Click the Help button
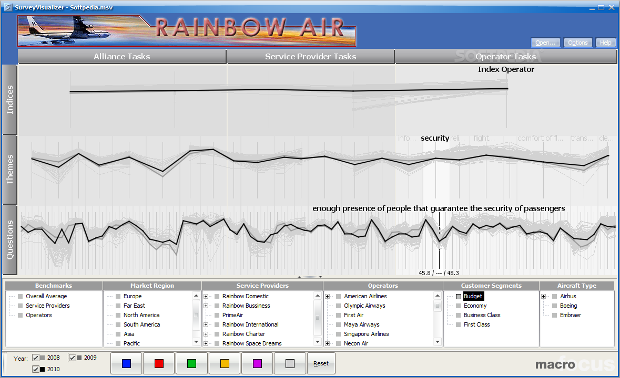Image resolution: width=620 pixels, height=378 pixels. tap(605, 43)
